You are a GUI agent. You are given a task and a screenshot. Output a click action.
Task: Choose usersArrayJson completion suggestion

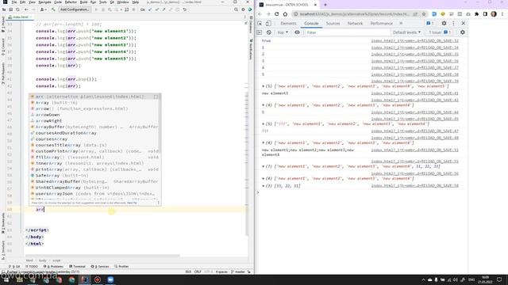point(94,194)
